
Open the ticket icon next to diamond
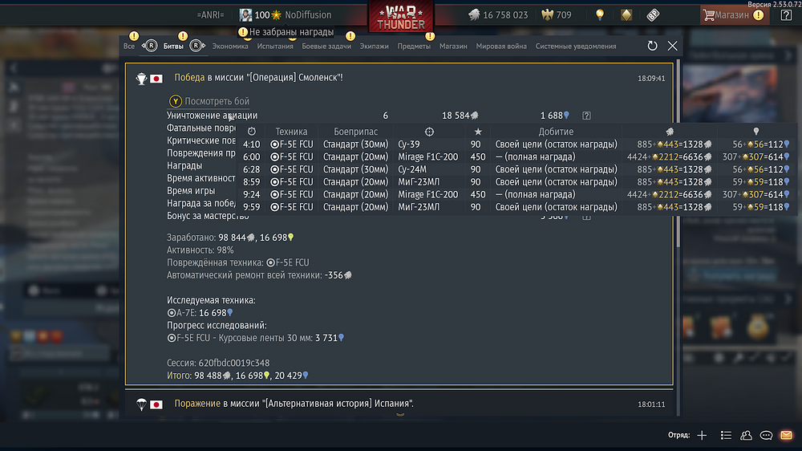(x=653, y=14)
